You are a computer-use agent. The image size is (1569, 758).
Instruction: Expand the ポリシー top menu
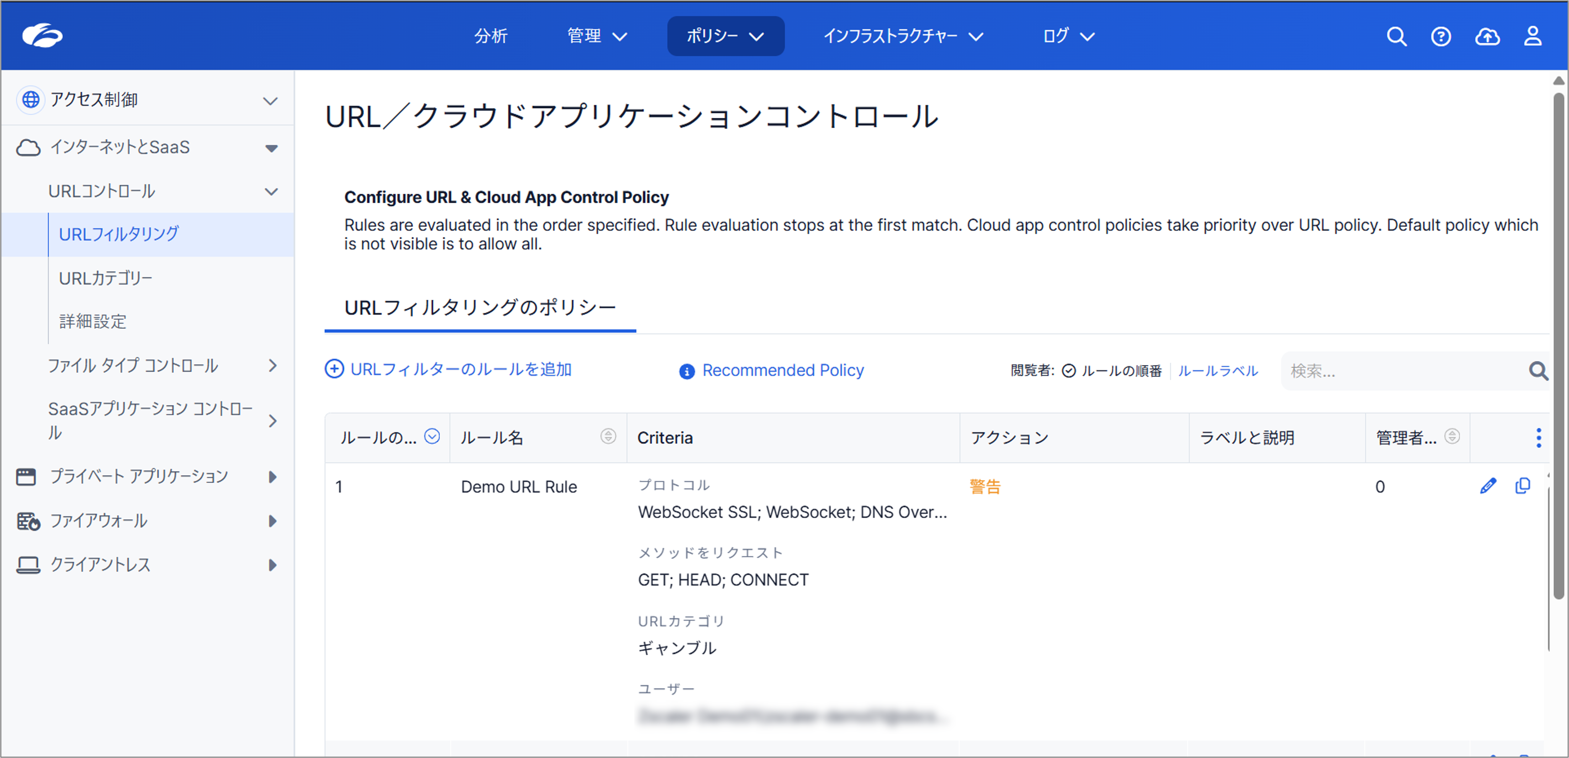pyautogui.click(x=725, y=36)
